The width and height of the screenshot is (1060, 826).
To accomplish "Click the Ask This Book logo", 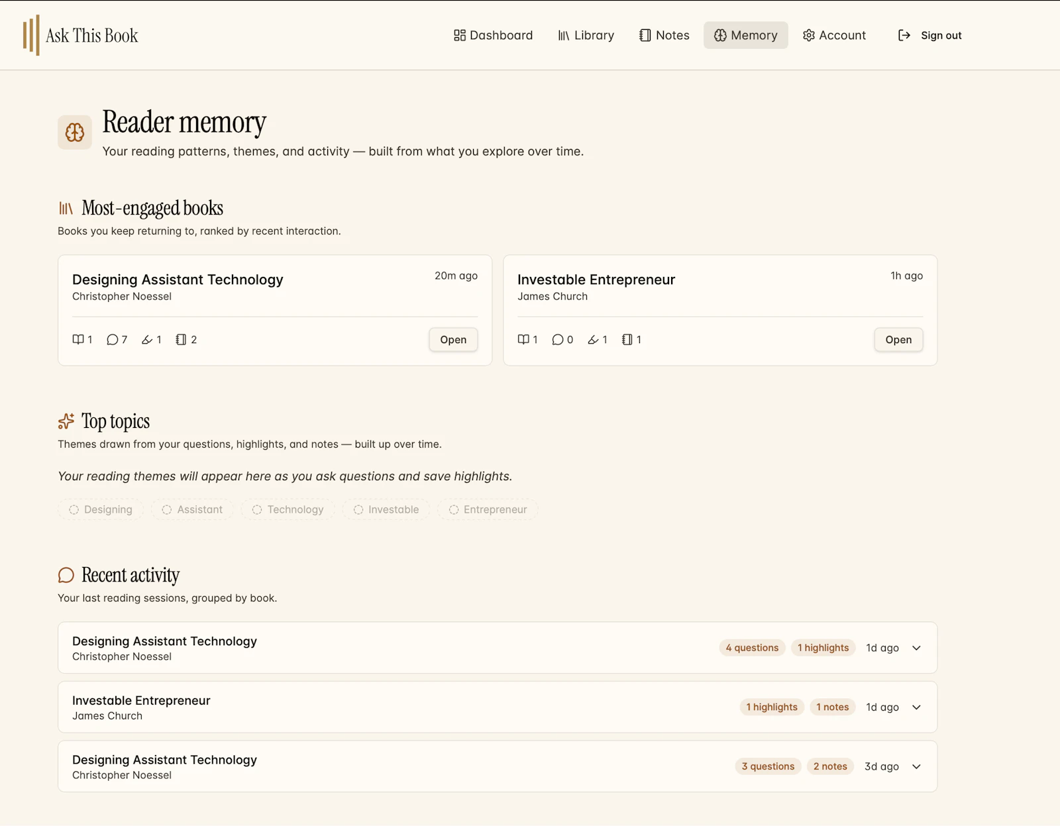I will pos(80,35).
